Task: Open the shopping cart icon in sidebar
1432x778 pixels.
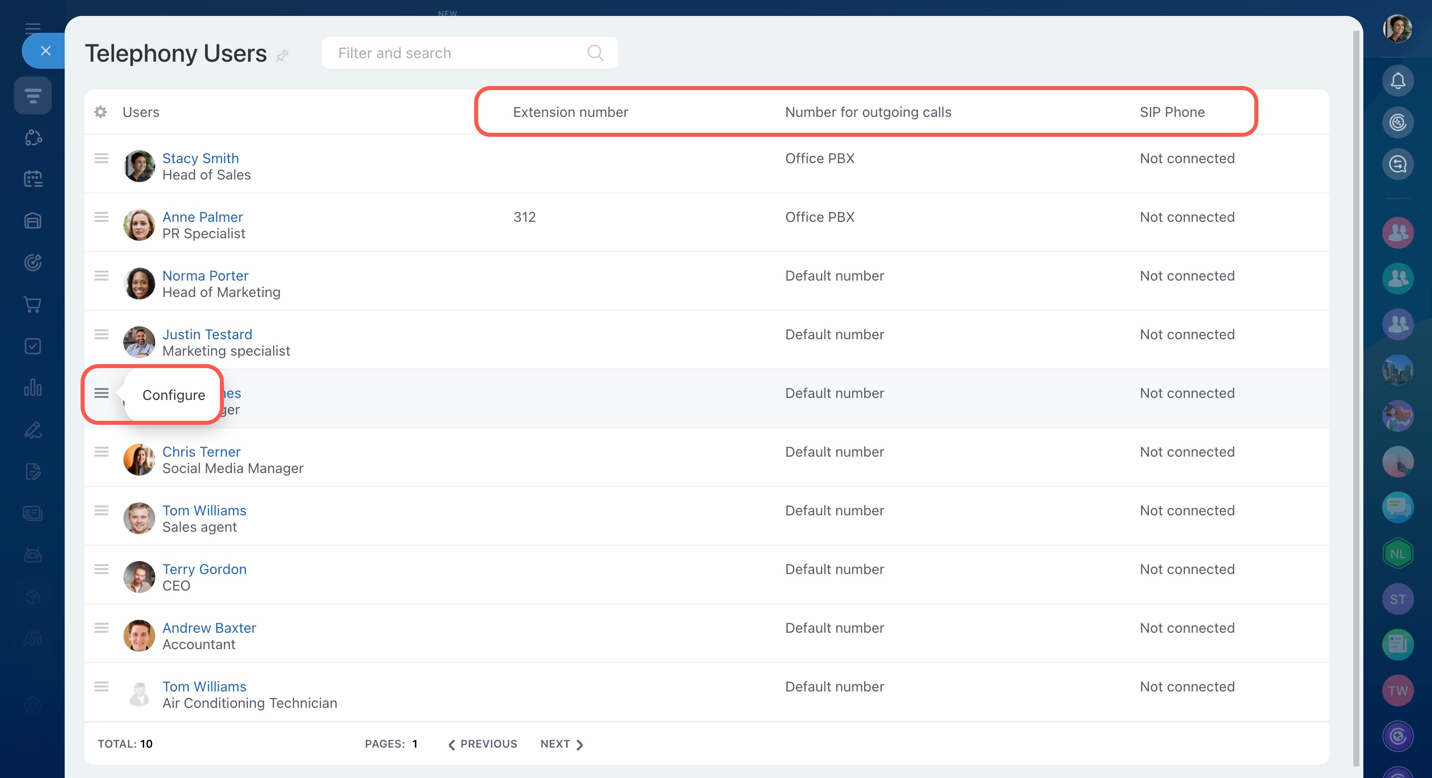Action: [33, 304]
